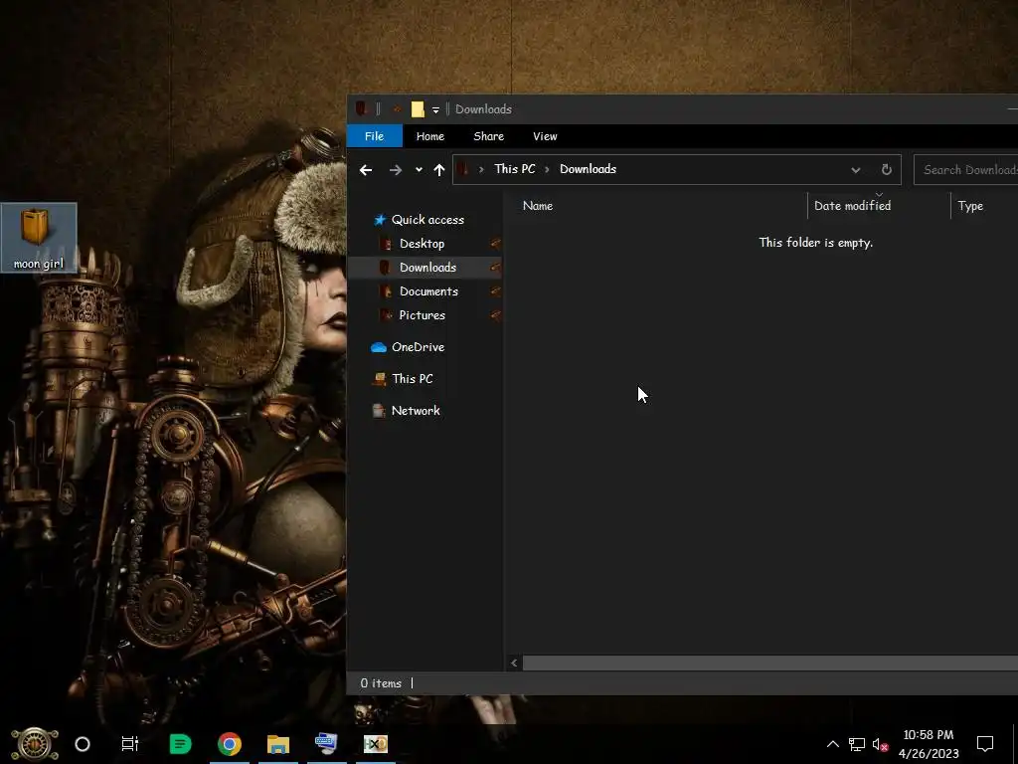The width and height of the screenshot is (1018, 764).
Task: Click the horizontal scrollbar track
Action: (x=770, y=664)
